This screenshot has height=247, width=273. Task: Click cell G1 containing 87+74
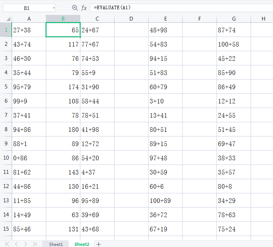point(234,30)
